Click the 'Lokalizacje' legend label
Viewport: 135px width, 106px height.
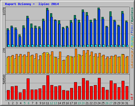(132, 59)
